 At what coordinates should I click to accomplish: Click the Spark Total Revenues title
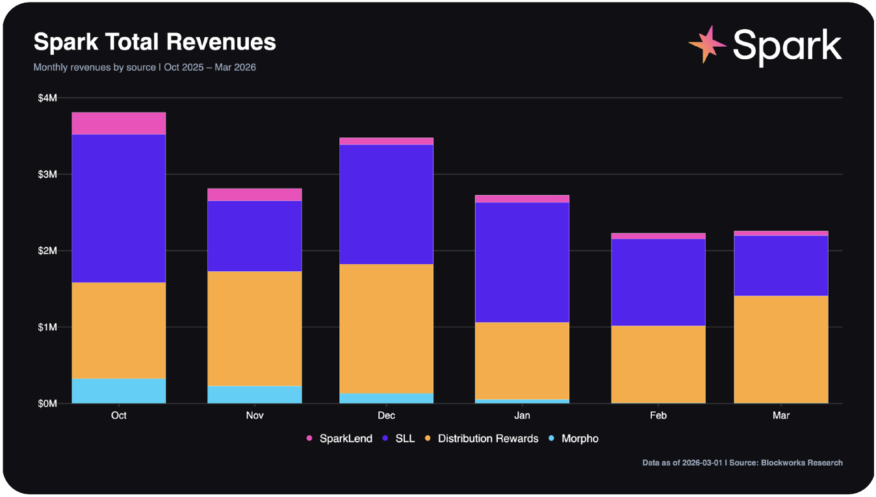155,42
